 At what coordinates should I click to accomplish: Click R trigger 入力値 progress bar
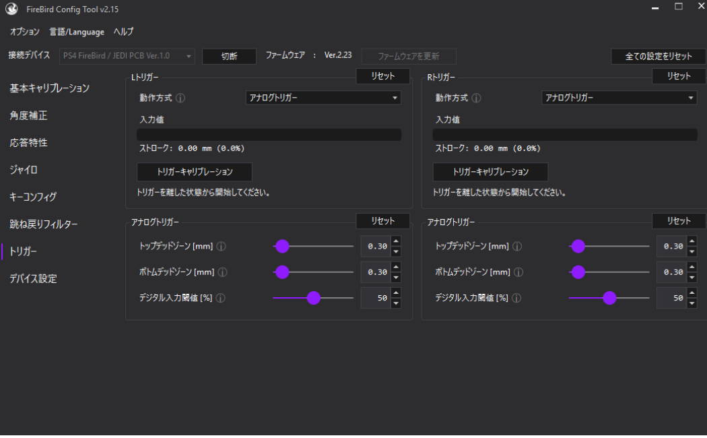[x=565, y=134]
